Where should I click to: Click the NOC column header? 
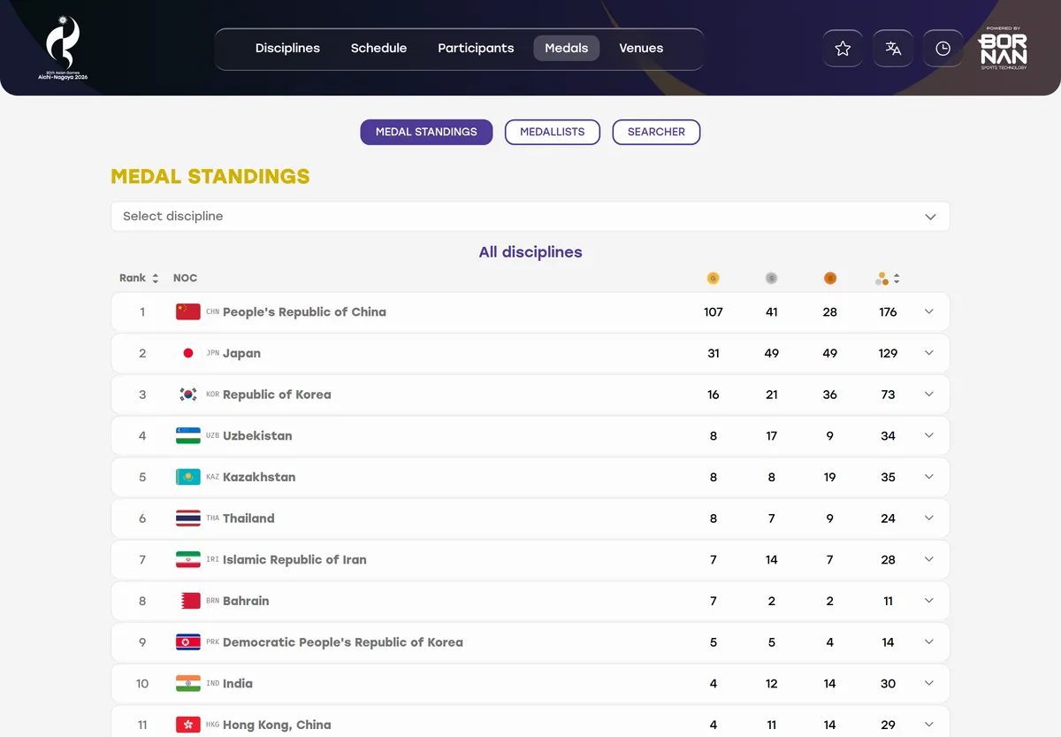[x=185, y=278]
